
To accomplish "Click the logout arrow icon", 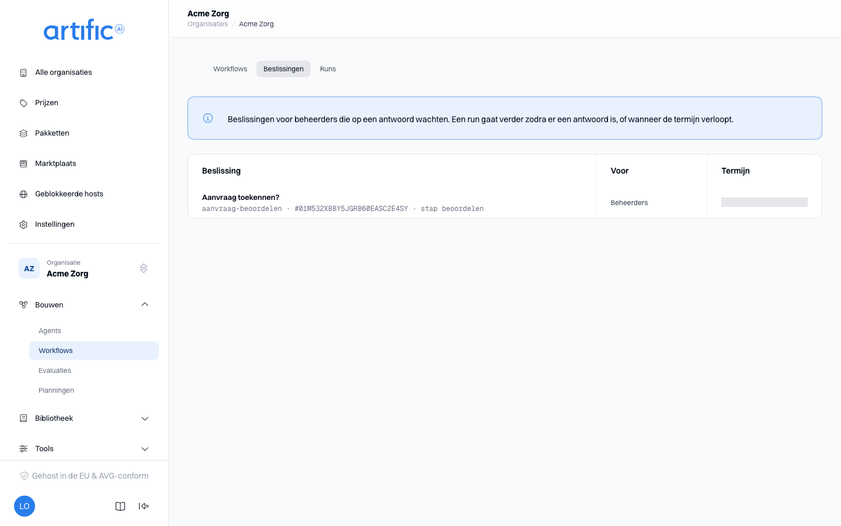I will [x=144, y=506].
